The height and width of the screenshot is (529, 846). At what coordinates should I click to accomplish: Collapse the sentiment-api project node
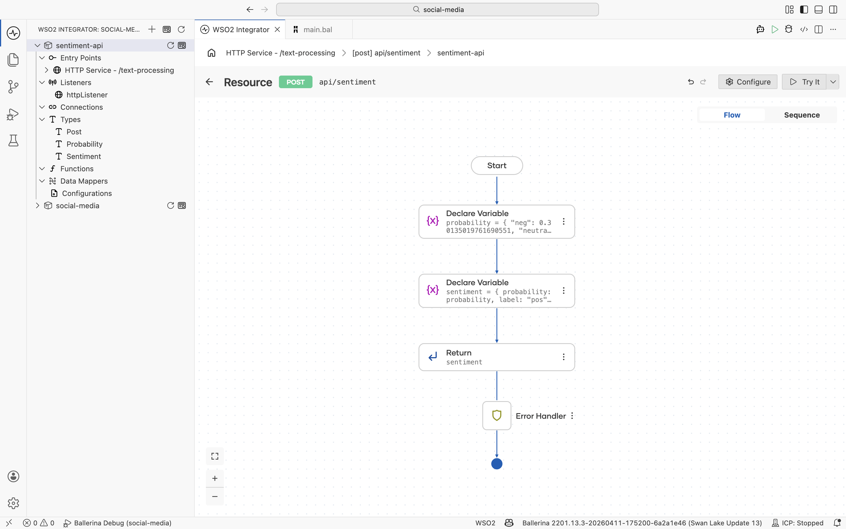(x=37, y=45)
